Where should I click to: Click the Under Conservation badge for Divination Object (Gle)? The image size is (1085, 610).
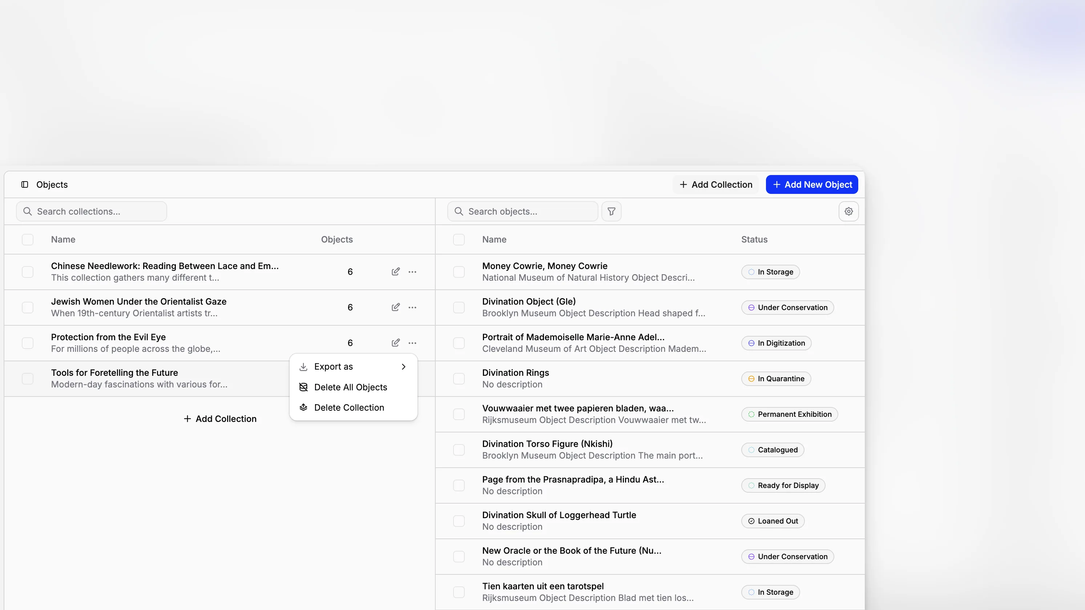(787, 307)
